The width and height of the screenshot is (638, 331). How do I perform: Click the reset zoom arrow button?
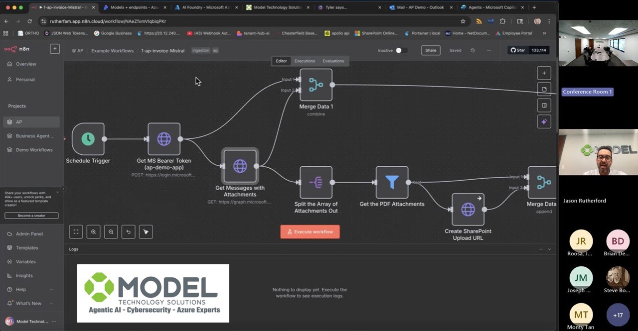pos(128,231)
